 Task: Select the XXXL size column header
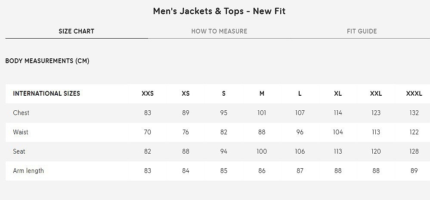click(x=414, y=94)
